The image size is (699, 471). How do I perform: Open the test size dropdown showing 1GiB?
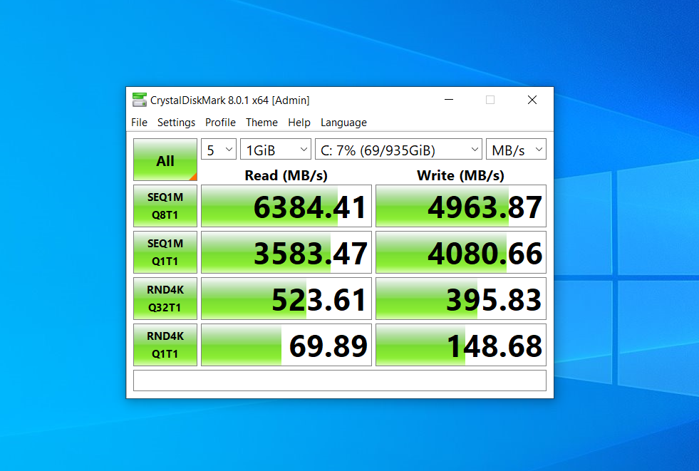[276, 150]
